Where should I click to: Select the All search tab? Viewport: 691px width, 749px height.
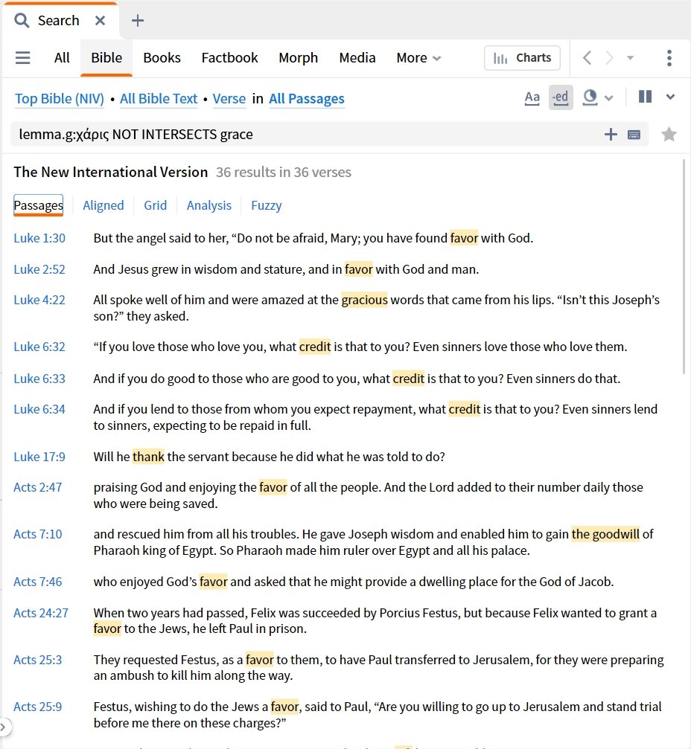[x=62, y=58]
